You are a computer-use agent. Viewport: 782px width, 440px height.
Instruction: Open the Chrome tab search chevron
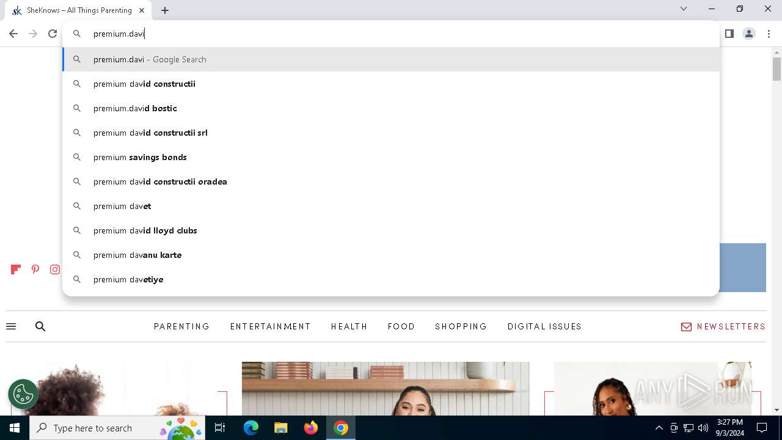(684, 9)
